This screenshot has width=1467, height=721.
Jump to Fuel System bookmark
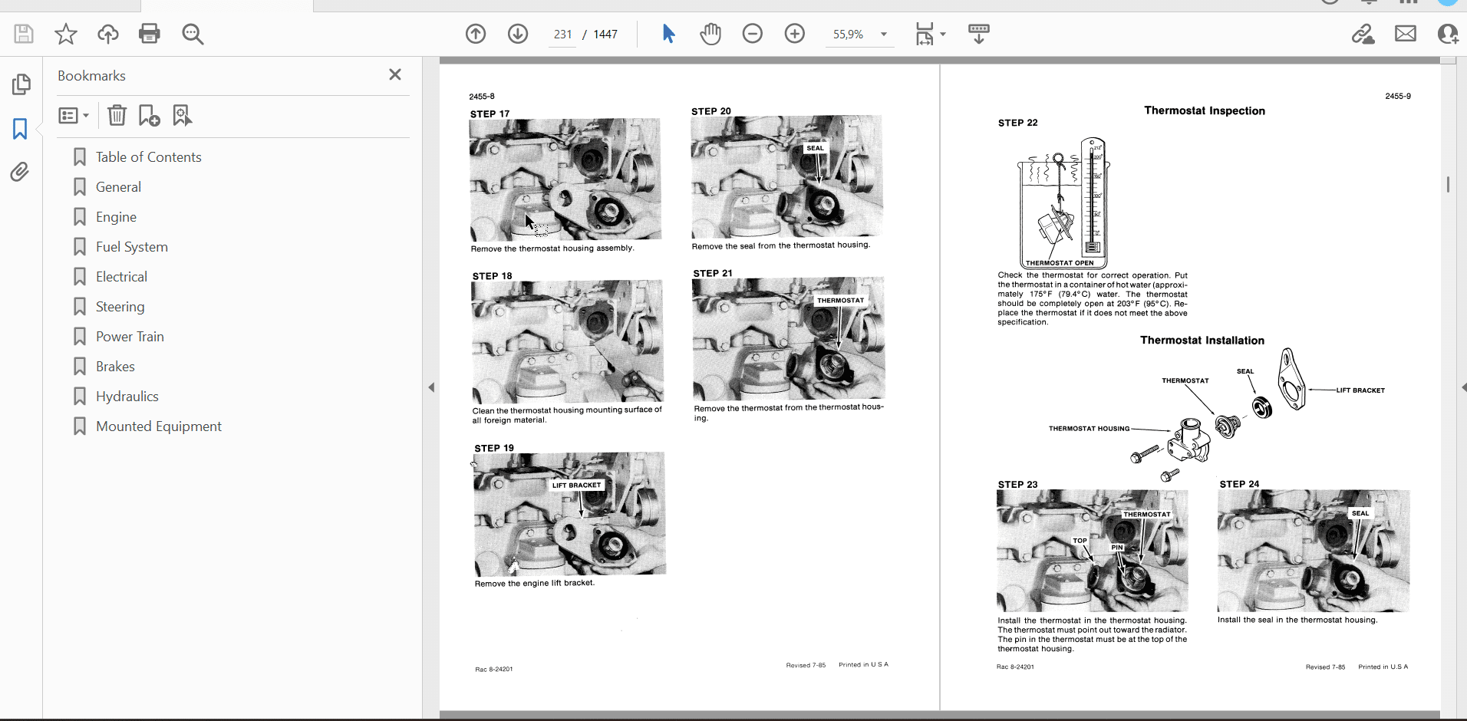pos(131,247)
